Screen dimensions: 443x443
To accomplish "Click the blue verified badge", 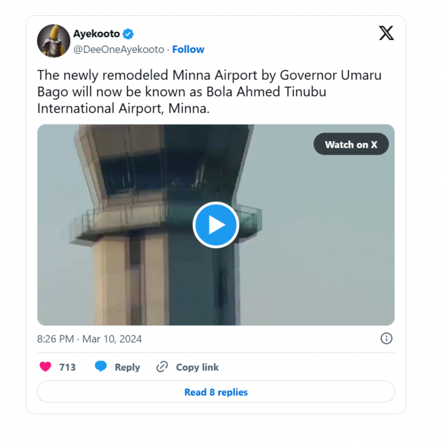I will (x=128, y=34).
